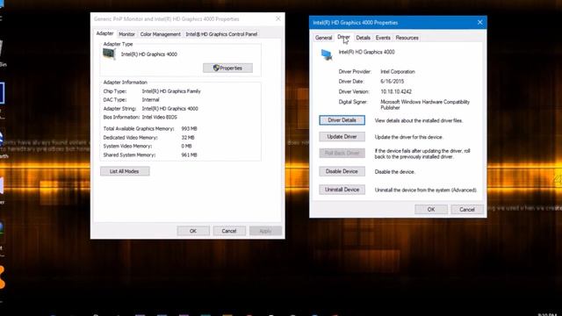
Task: Click the Intel Video BIOS text
Action: [160, 117]
